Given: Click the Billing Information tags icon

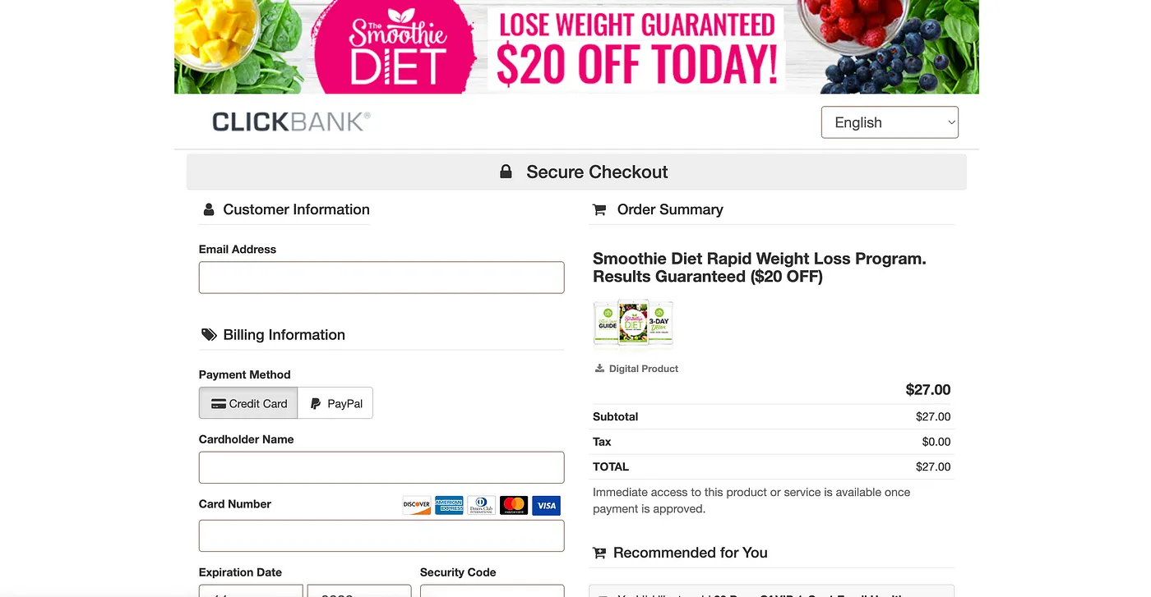Looking at the screenshot, I should (x=209, y=334).
